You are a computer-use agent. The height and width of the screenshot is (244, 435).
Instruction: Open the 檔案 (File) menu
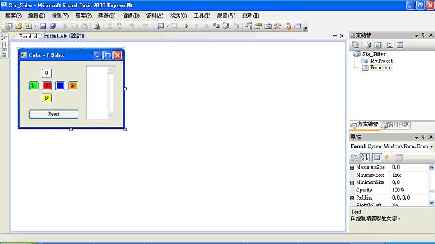(13, 16)
